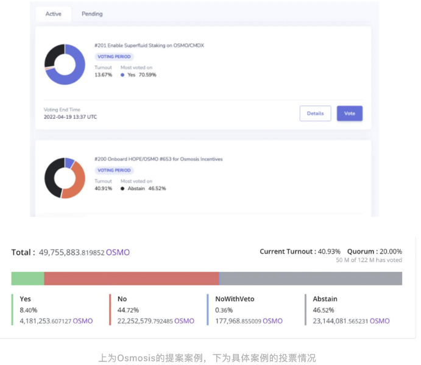Click the green Yes segment of vote bar
This screenshot has height=365, width=421.
pos(27,278)
